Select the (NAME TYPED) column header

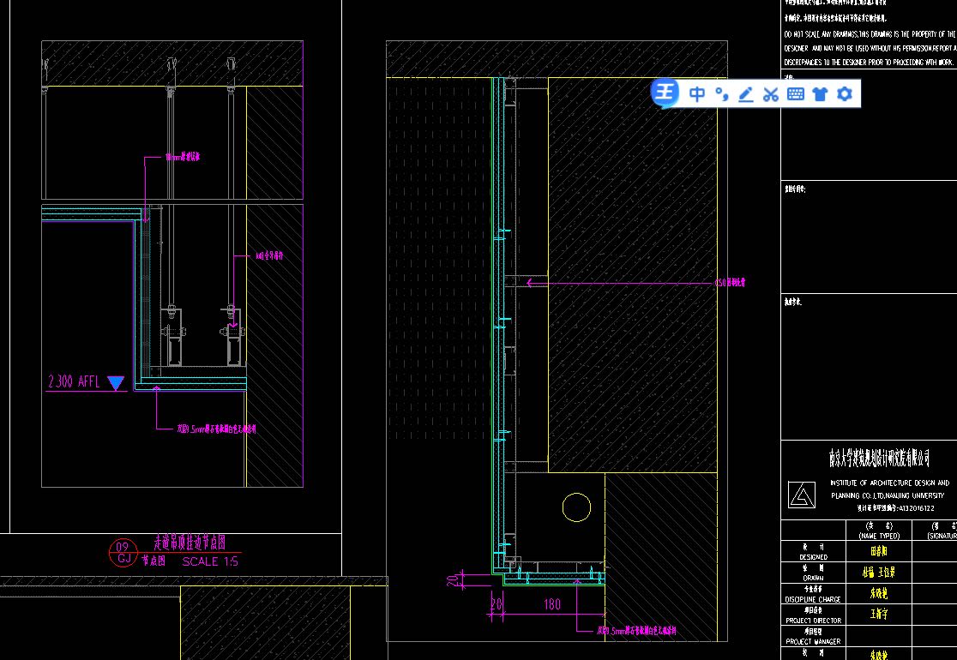[x=879, y=536]
